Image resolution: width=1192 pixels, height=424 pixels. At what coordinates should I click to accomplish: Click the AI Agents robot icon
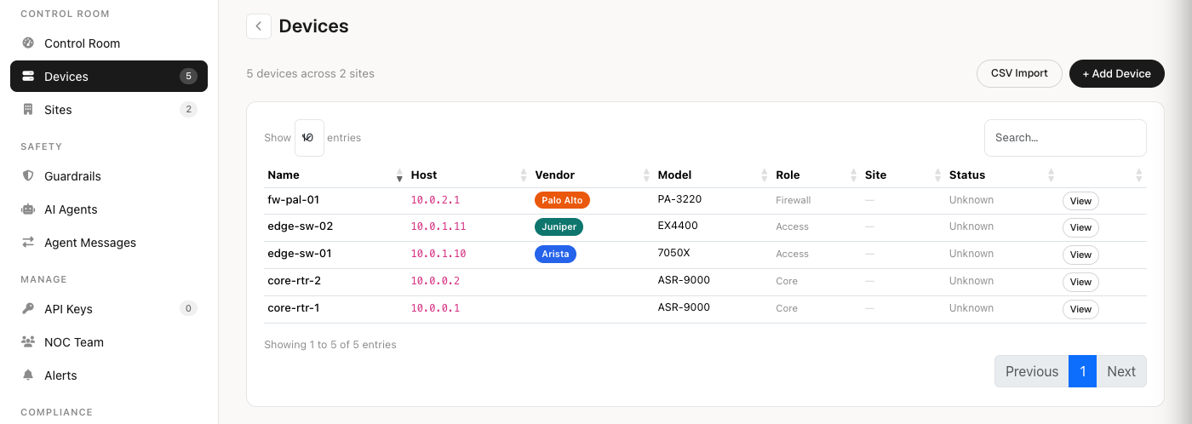tap(28, 209)
